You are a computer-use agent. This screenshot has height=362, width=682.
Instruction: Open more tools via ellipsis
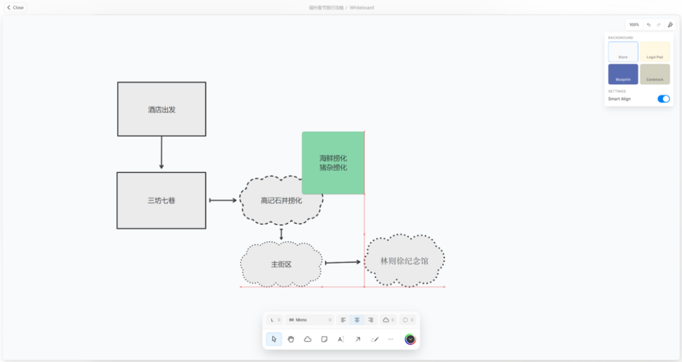(391, 339)
